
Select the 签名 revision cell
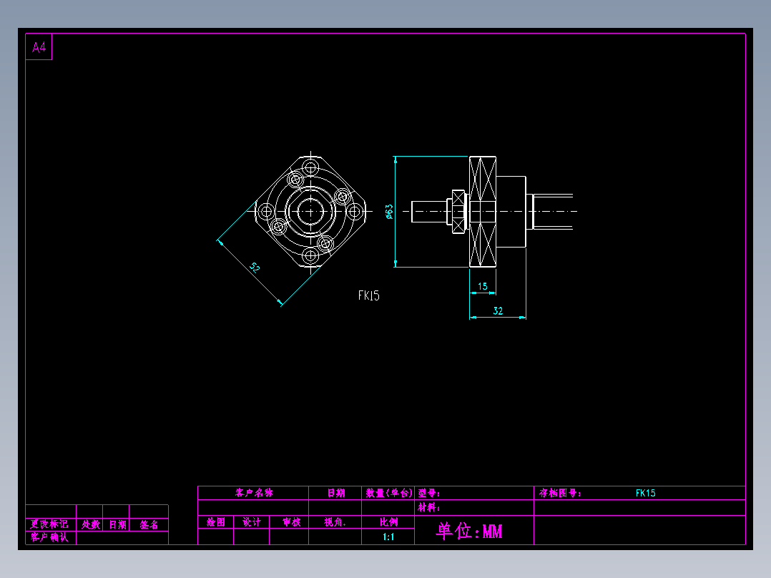(149, 524)
